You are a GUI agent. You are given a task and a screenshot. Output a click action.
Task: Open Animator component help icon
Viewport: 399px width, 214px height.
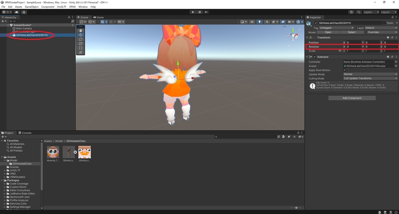click(388, 57)
